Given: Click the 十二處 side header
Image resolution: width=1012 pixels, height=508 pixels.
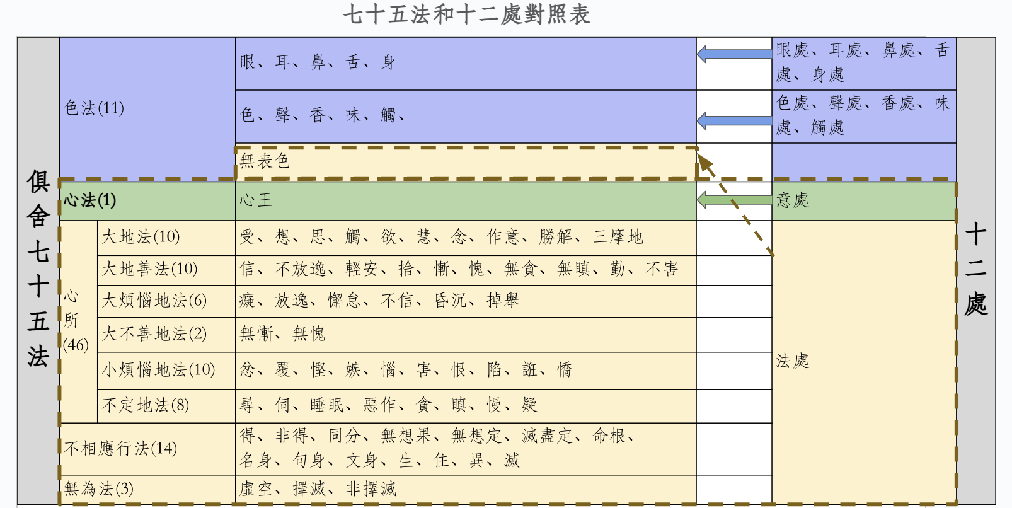Looking at the screenshot, I should click(976, 270).
